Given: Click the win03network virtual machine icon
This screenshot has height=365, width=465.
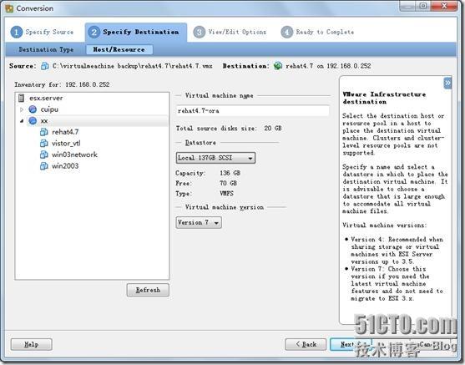Looking at the screenshot, I should coord(44,155).
